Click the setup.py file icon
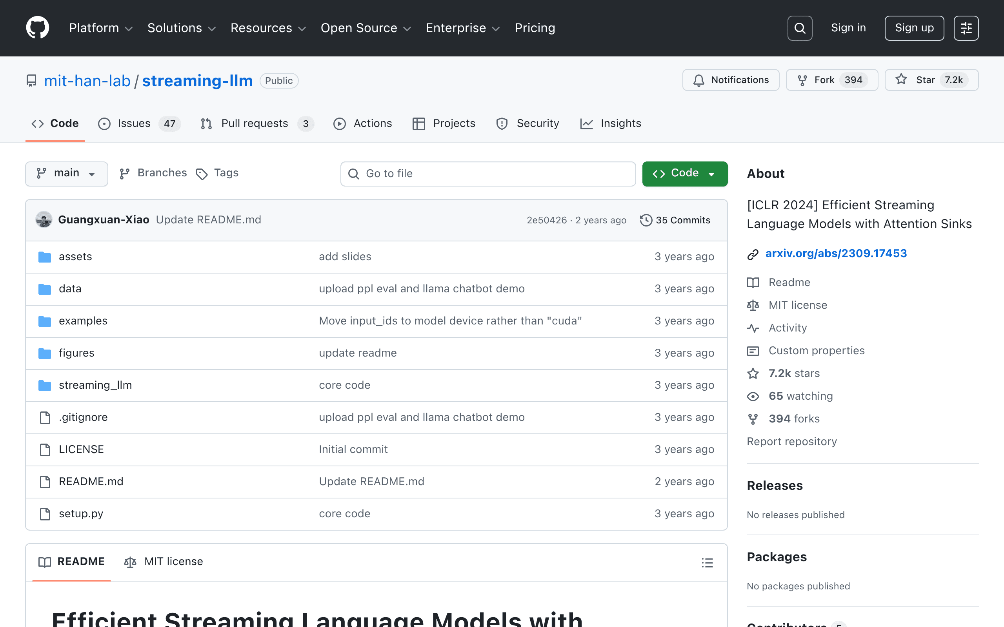The height and width of the screenshot is (627, 1004). 45,514
